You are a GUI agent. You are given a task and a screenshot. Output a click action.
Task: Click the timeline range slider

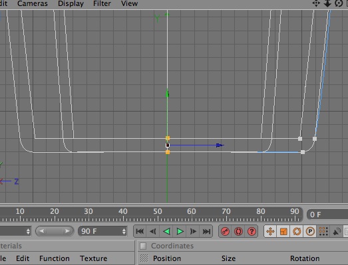point(55,231)
